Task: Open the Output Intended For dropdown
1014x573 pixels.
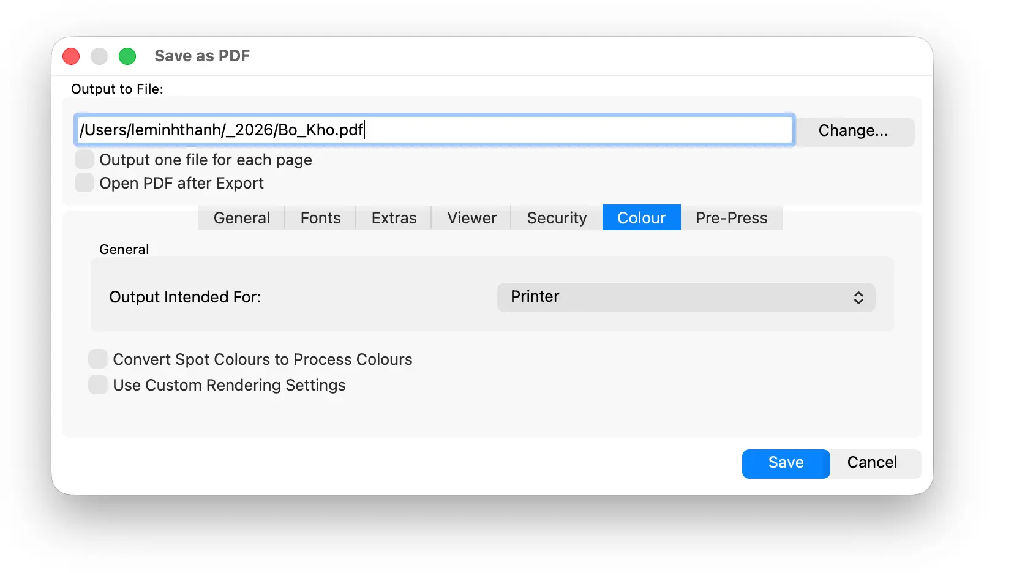Action: pyautogui.click(x=686, y=297)
